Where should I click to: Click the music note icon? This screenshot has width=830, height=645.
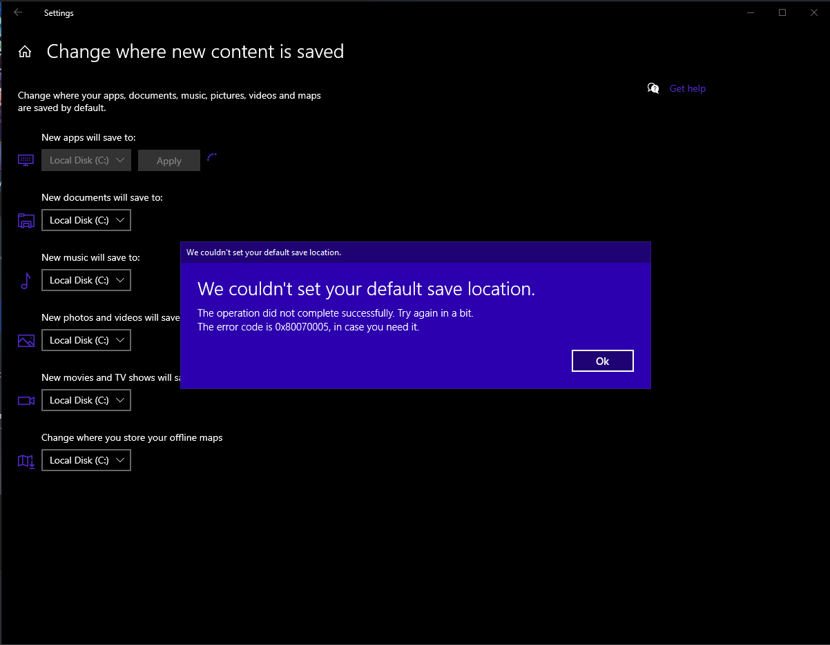click(x=26, y=280)
